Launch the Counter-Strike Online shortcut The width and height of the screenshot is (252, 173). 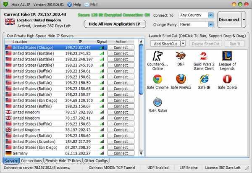coord(157,60)
